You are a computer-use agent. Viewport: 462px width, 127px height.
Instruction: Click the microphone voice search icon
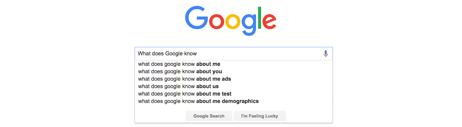(325, 54)
